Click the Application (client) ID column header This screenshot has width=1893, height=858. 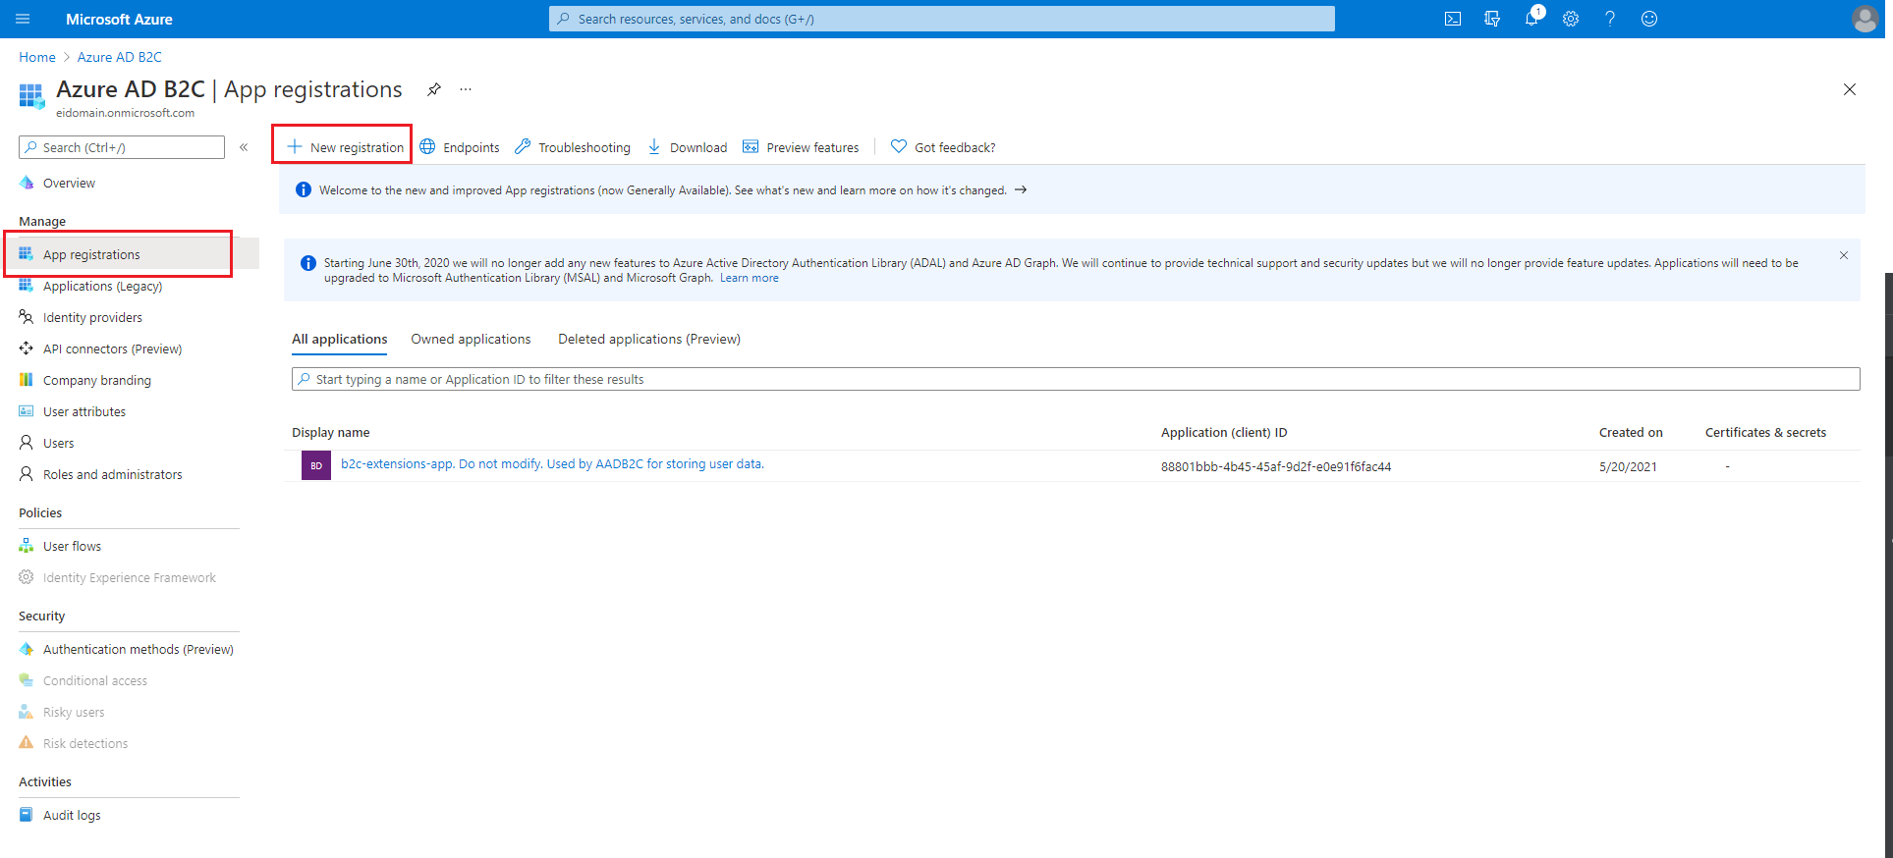point(1224,433)
